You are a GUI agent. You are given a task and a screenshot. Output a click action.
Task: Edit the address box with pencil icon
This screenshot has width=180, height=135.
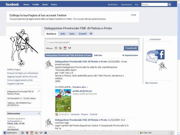click(x=39, y=91)
